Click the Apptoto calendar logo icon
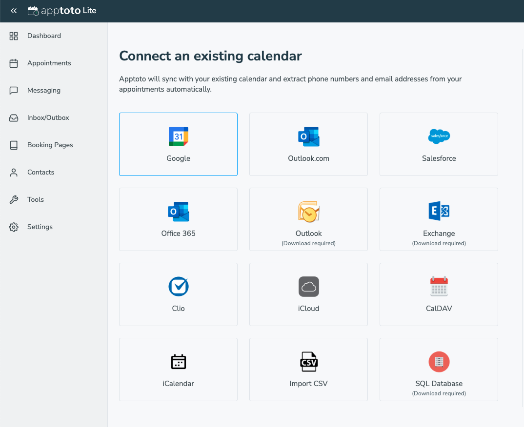This screenshot has width=524, height=427. [x=33, y=11]
